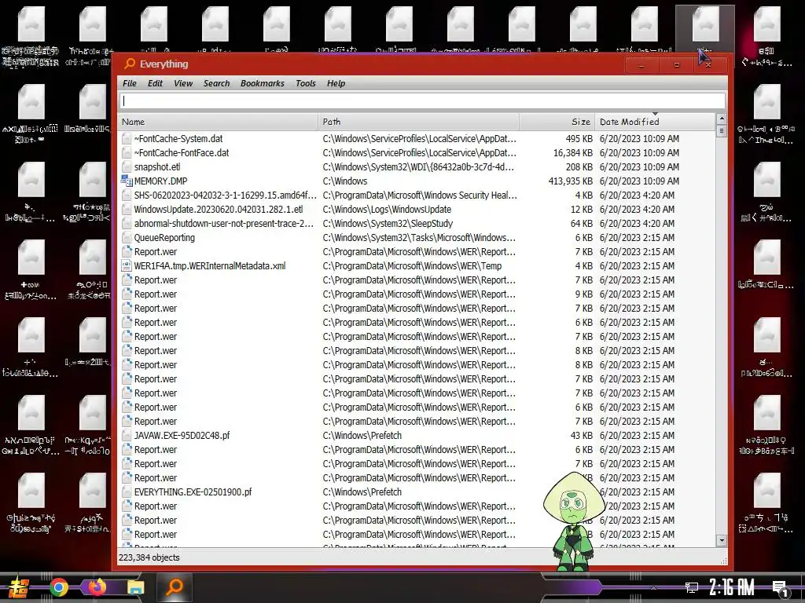Click the network icon in system tray
The width and height of the screenshot is (805, 603).
click(x=692, y=587)
